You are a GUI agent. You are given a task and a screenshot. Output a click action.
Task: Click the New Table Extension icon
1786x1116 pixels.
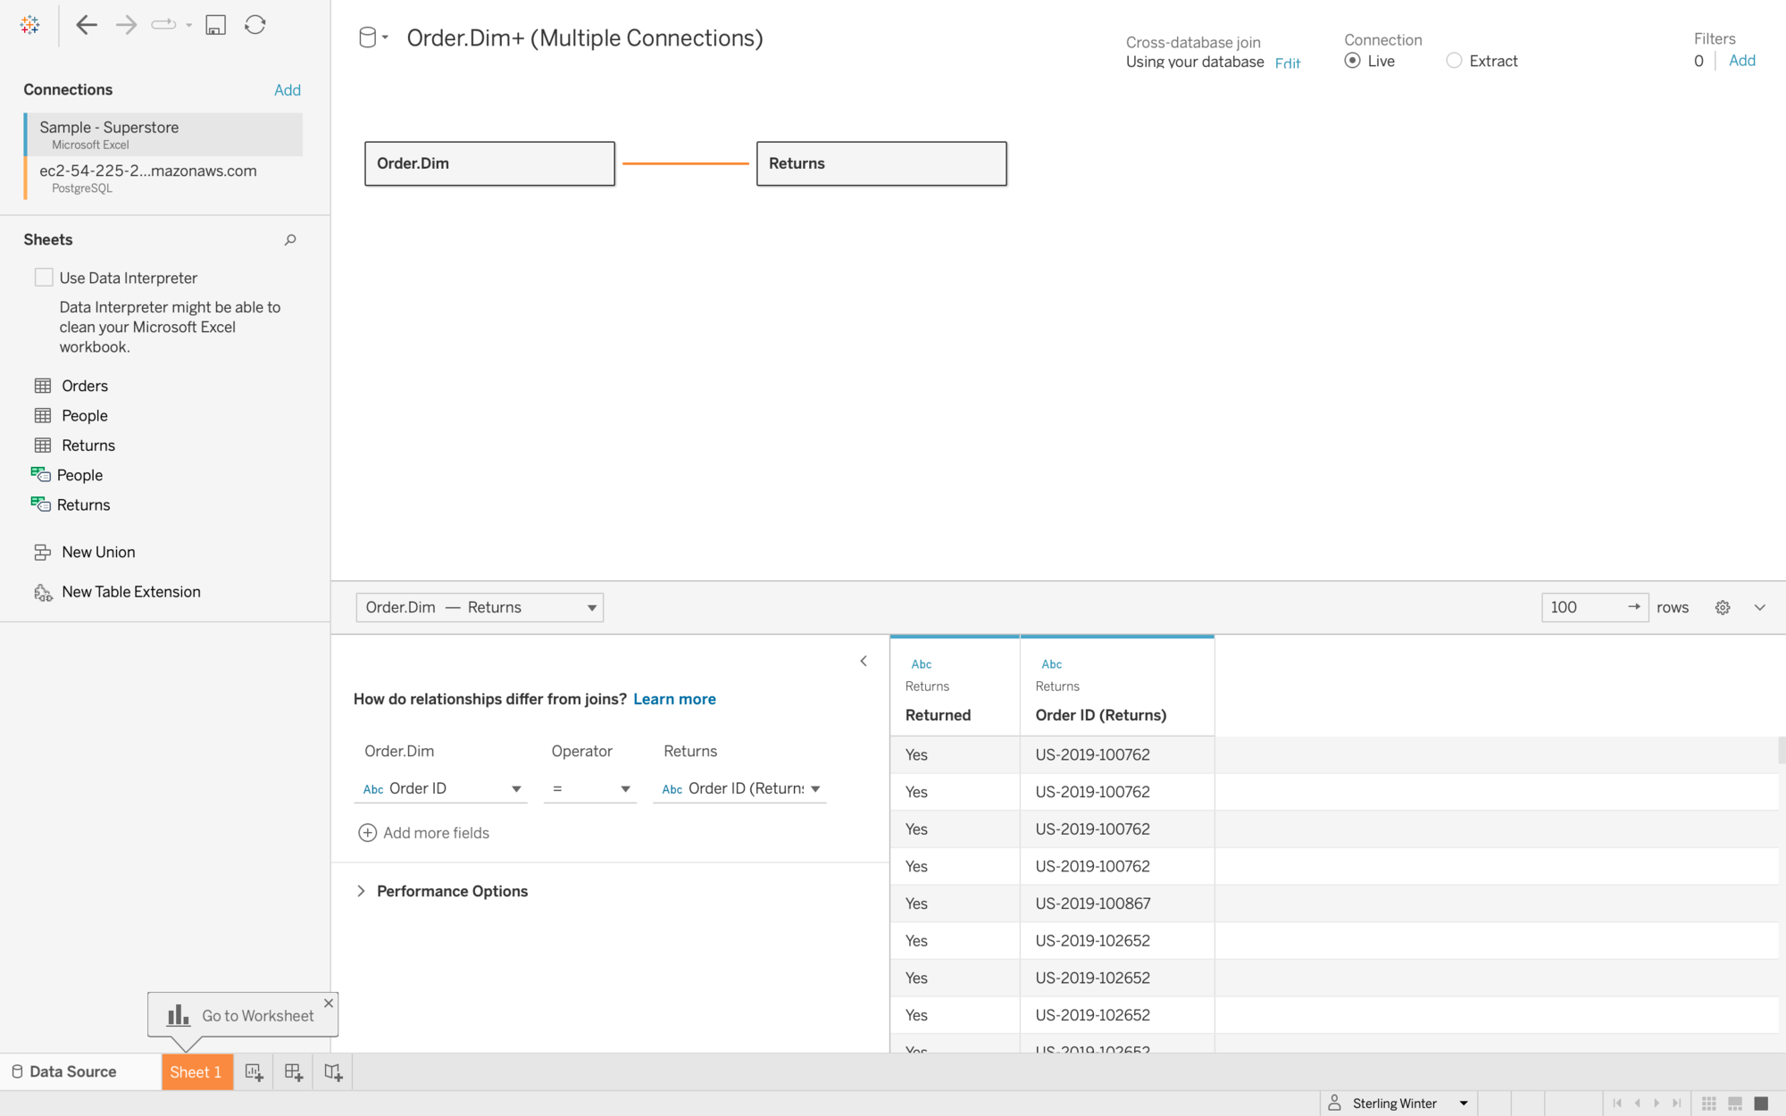coord(43,593)
